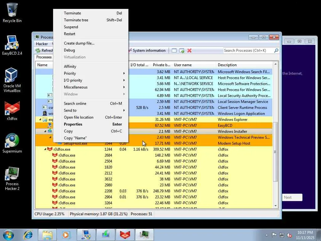This screenshot has width=321, height=241.
Task: Choose Open file location menu entry
Action: [91, 117]
